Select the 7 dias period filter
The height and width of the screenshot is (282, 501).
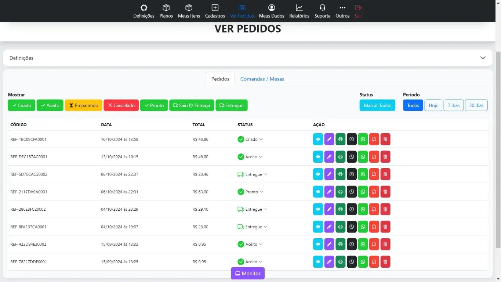click(454, 105)
